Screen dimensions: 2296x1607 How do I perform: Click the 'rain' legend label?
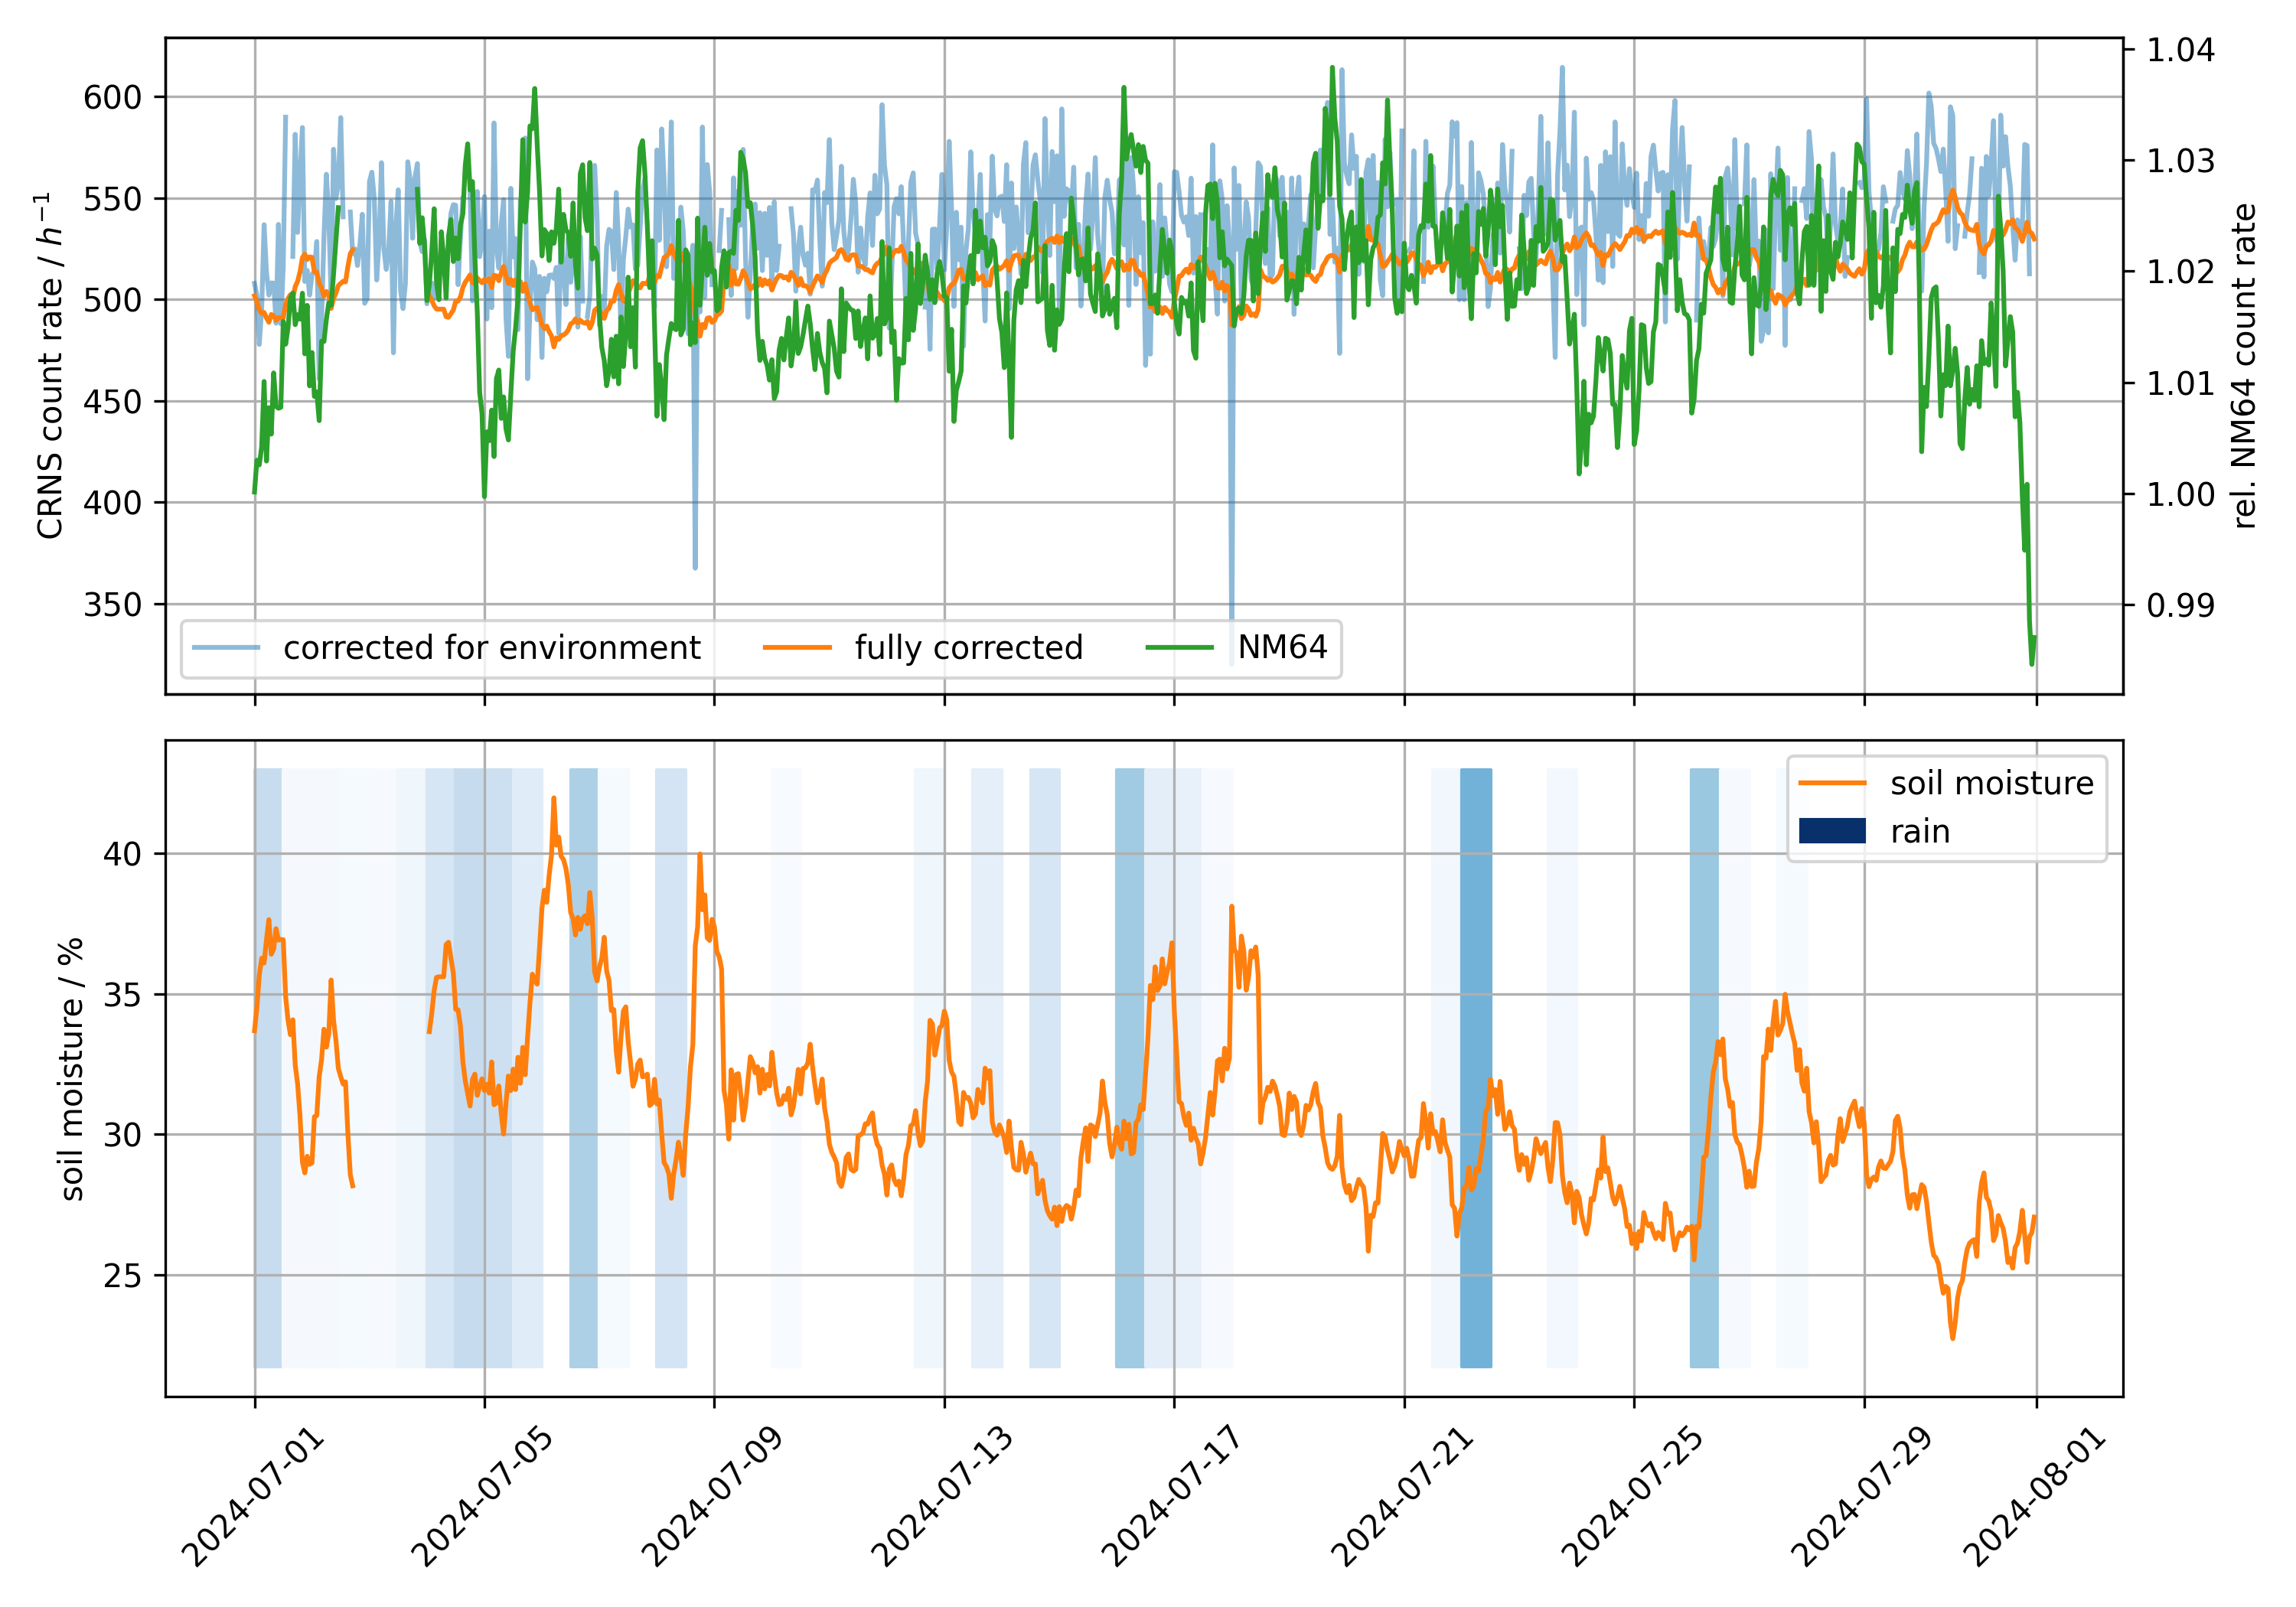[1919, 832]
